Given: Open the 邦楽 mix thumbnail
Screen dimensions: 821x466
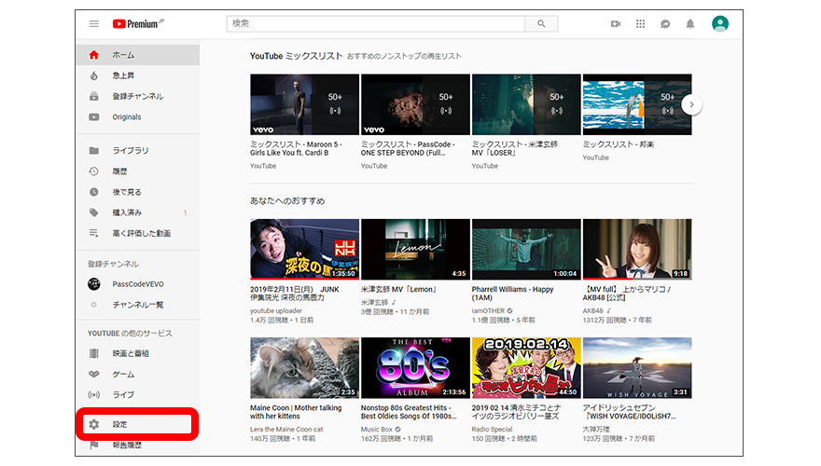Looking at the screenshot, I should coord(637,104).
